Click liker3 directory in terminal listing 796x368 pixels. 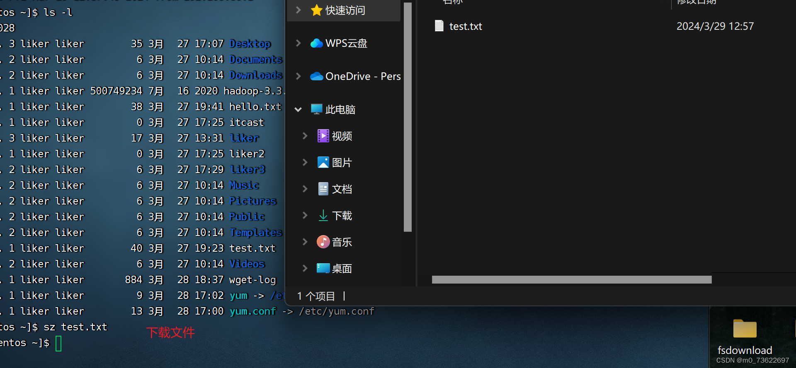click(x=247, y=169)
